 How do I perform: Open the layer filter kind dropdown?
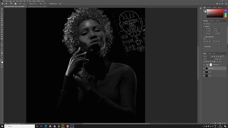(x=207, y=57)
